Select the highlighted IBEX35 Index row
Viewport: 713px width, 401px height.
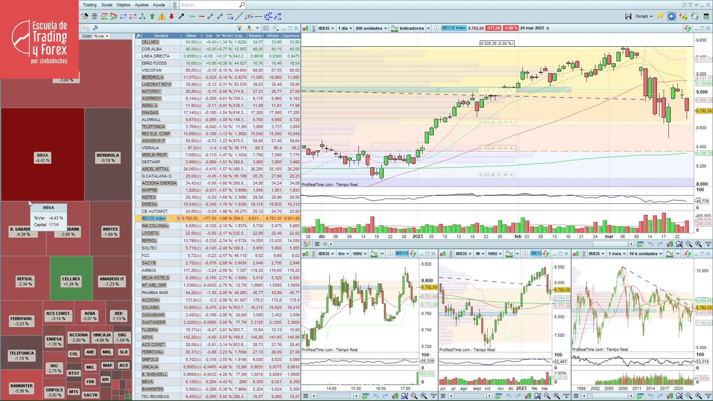(217, 218)
